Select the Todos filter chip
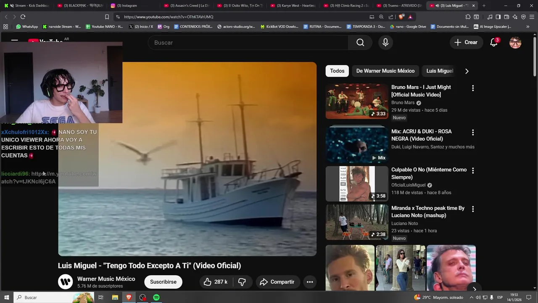The width and height of the screenshot is (538, 303). tap(337, 71)
